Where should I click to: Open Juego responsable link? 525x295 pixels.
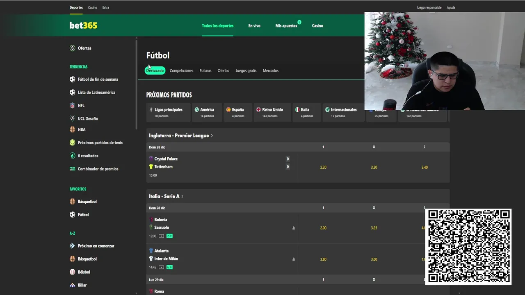pos(429,7)
